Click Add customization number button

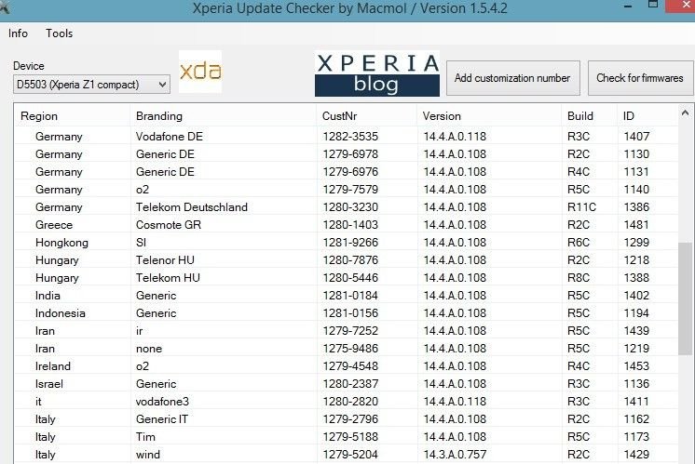click(x=512, y=78)
